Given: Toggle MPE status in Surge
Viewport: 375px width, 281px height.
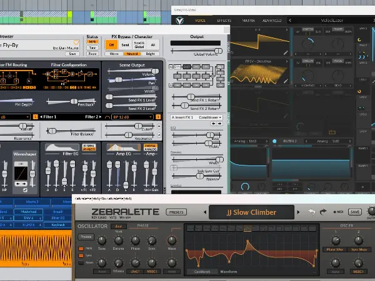Looking at the screenshot, I should (92, 42).
